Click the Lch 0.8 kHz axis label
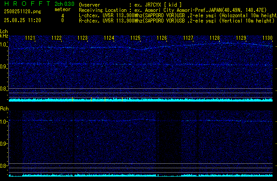The image size is (277, 181). pyautogui.click(x=4, y=89)
